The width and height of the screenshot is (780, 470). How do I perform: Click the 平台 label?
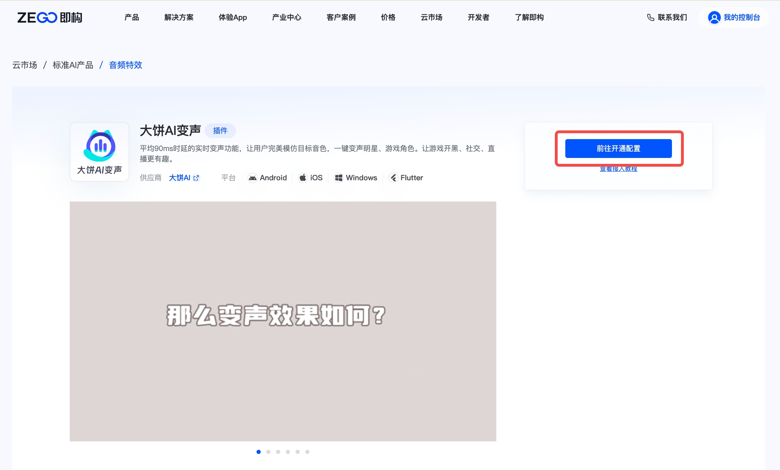228,178
